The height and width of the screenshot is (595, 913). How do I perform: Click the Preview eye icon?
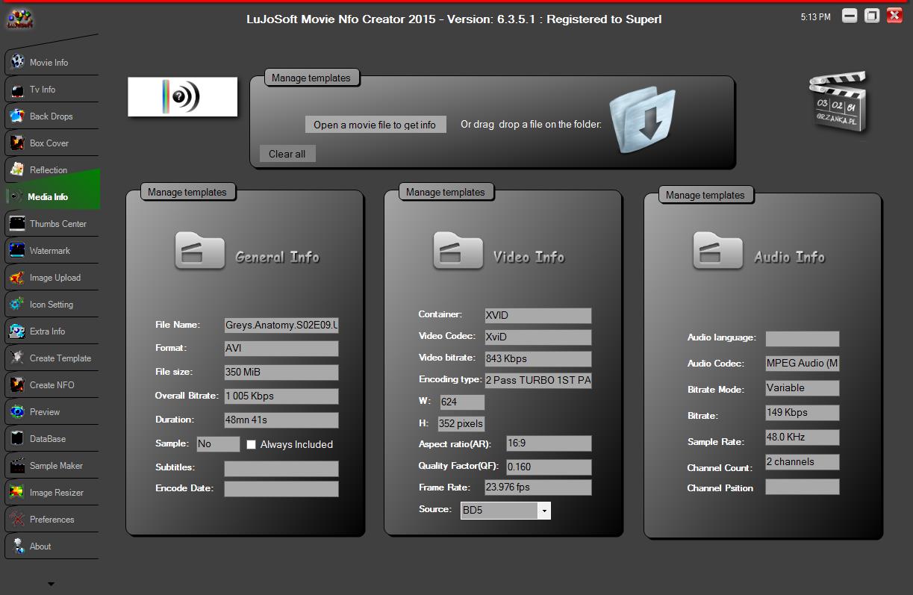(17, 411)
